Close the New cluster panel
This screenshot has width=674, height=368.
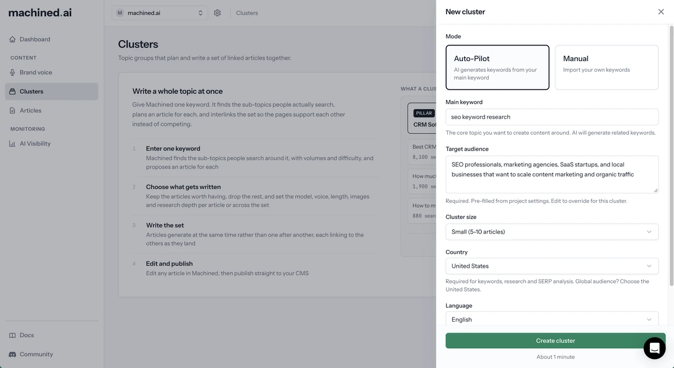661,12
